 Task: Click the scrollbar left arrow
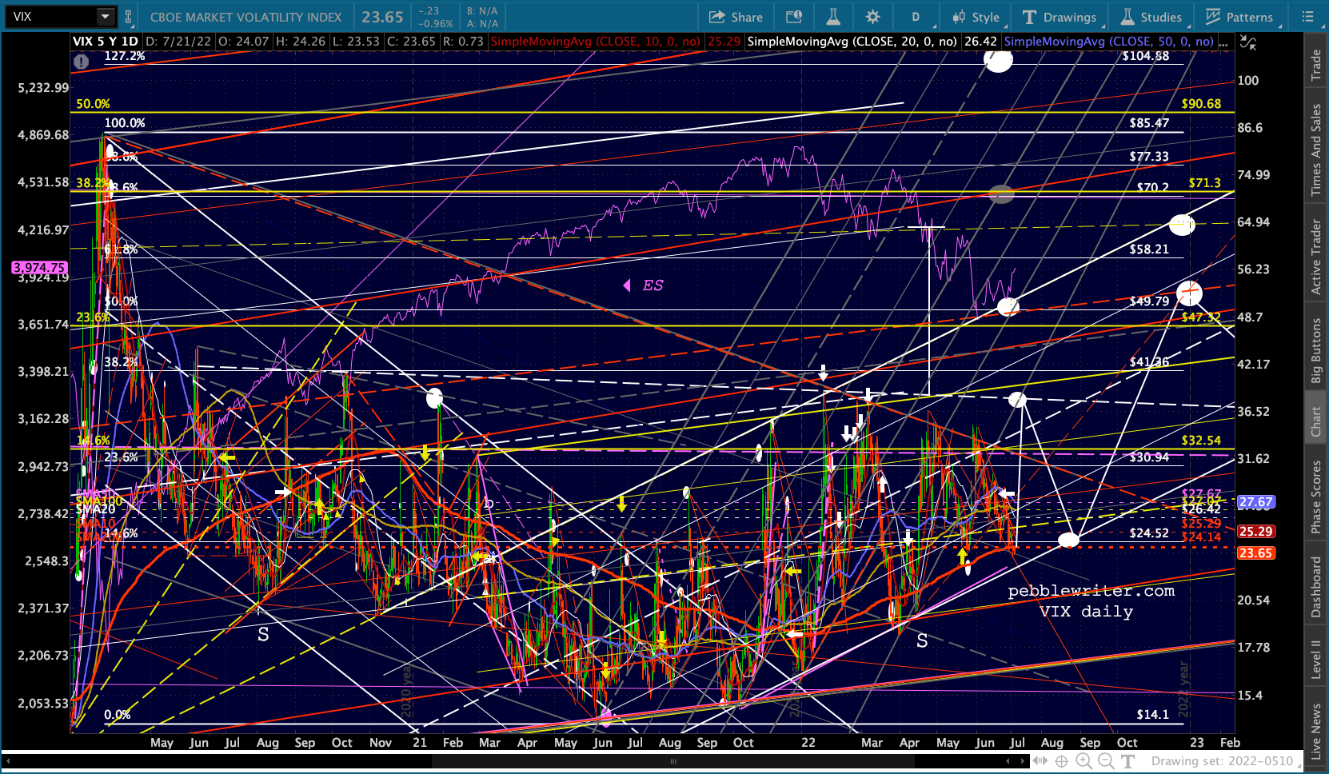[8, 761]
